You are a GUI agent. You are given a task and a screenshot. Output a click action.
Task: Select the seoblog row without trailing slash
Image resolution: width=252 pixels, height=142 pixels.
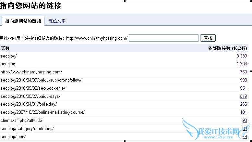pos(8,64)
